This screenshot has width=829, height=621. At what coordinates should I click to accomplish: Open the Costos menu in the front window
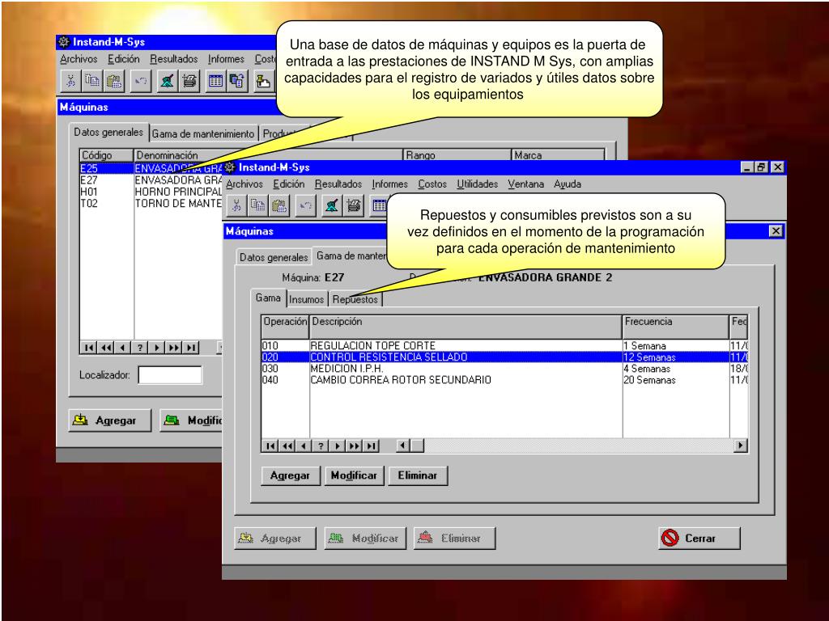click(432, 184)
